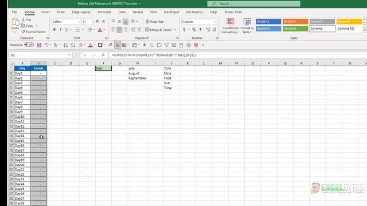
Task: Save workbook using quick access Save icon
Action: pos(39,45)
